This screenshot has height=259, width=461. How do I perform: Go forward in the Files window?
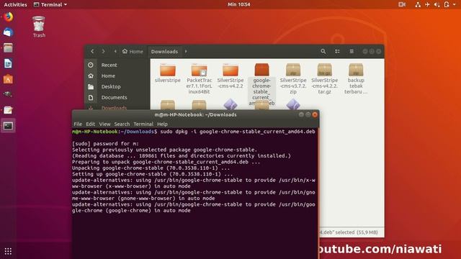click(x=103, y=51)
